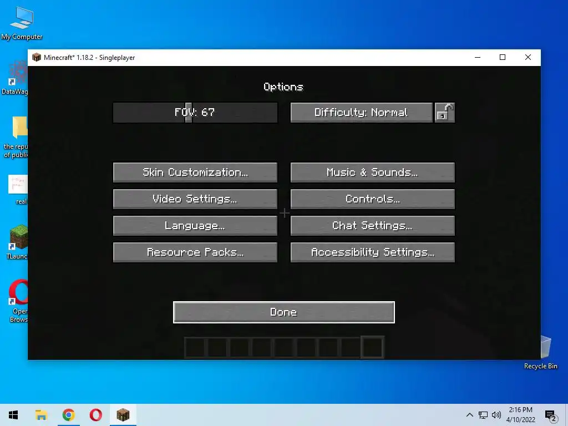
Task: Close the Minecraft 1.18.2 window
Action: (528, 57)
